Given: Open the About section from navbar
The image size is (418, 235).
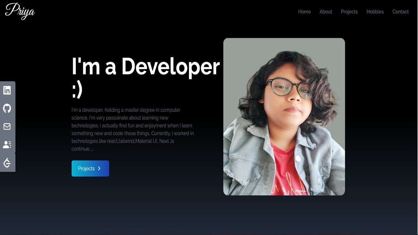Looking at the screenshot, I should tap(326, 12).
